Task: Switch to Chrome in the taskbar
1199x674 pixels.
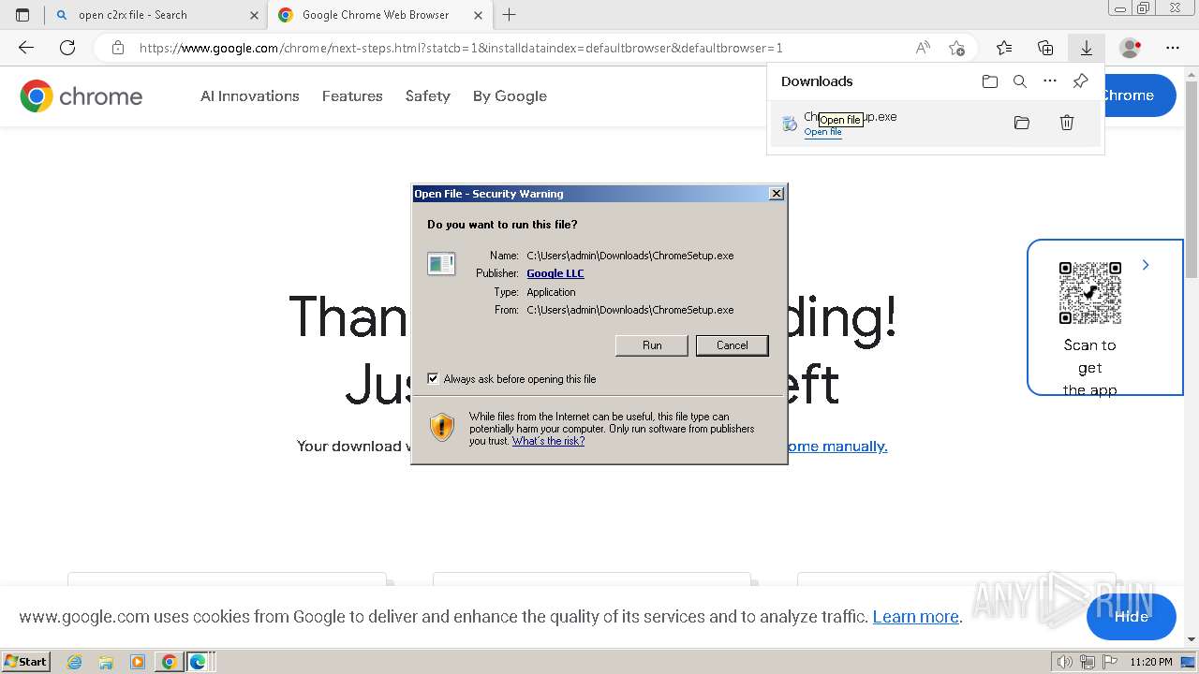Action: click(170, 662)
